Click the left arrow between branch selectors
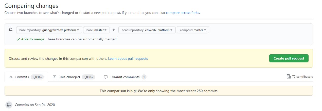Image resolution: width=322 pixels, height=111 pixels. (114, 30)
